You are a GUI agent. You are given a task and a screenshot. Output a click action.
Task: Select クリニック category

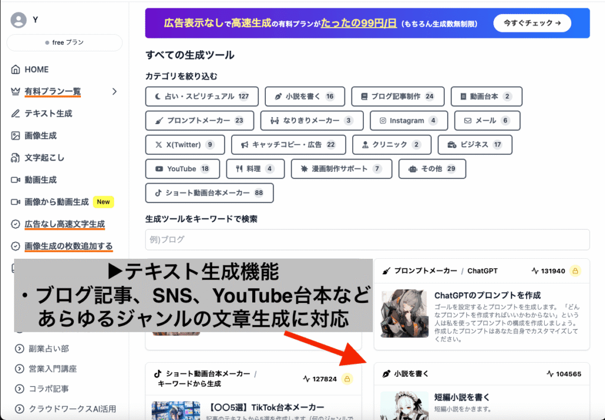pyautogui.click(x=392, y=145)
